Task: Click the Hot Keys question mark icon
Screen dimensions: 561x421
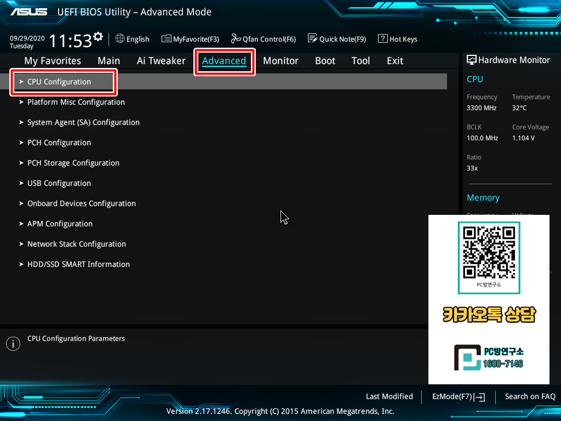Action: pyautogui.click(x=382, y=38)
